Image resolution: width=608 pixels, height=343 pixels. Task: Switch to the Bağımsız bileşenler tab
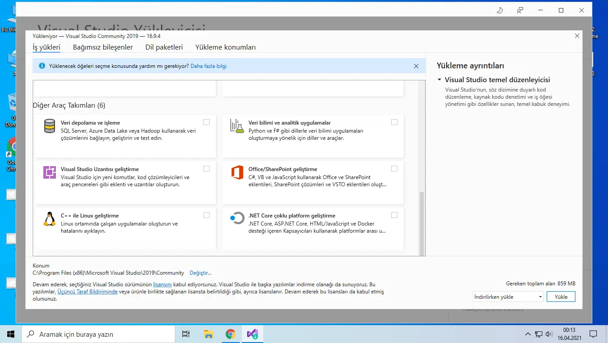[x=103, y=47]
